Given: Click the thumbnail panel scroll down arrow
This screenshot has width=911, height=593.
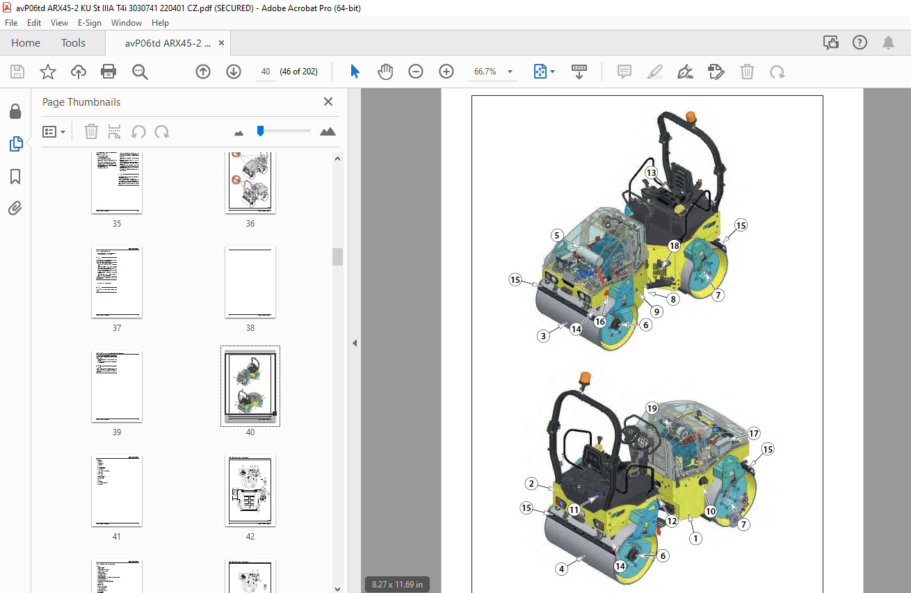Looking at the screenshot, I should click(338, 587).
